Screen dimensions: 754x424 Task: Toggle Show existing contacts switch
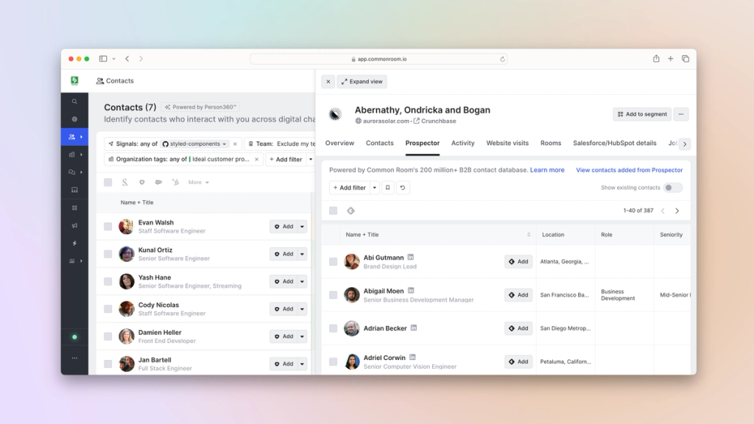coord(672,188)
